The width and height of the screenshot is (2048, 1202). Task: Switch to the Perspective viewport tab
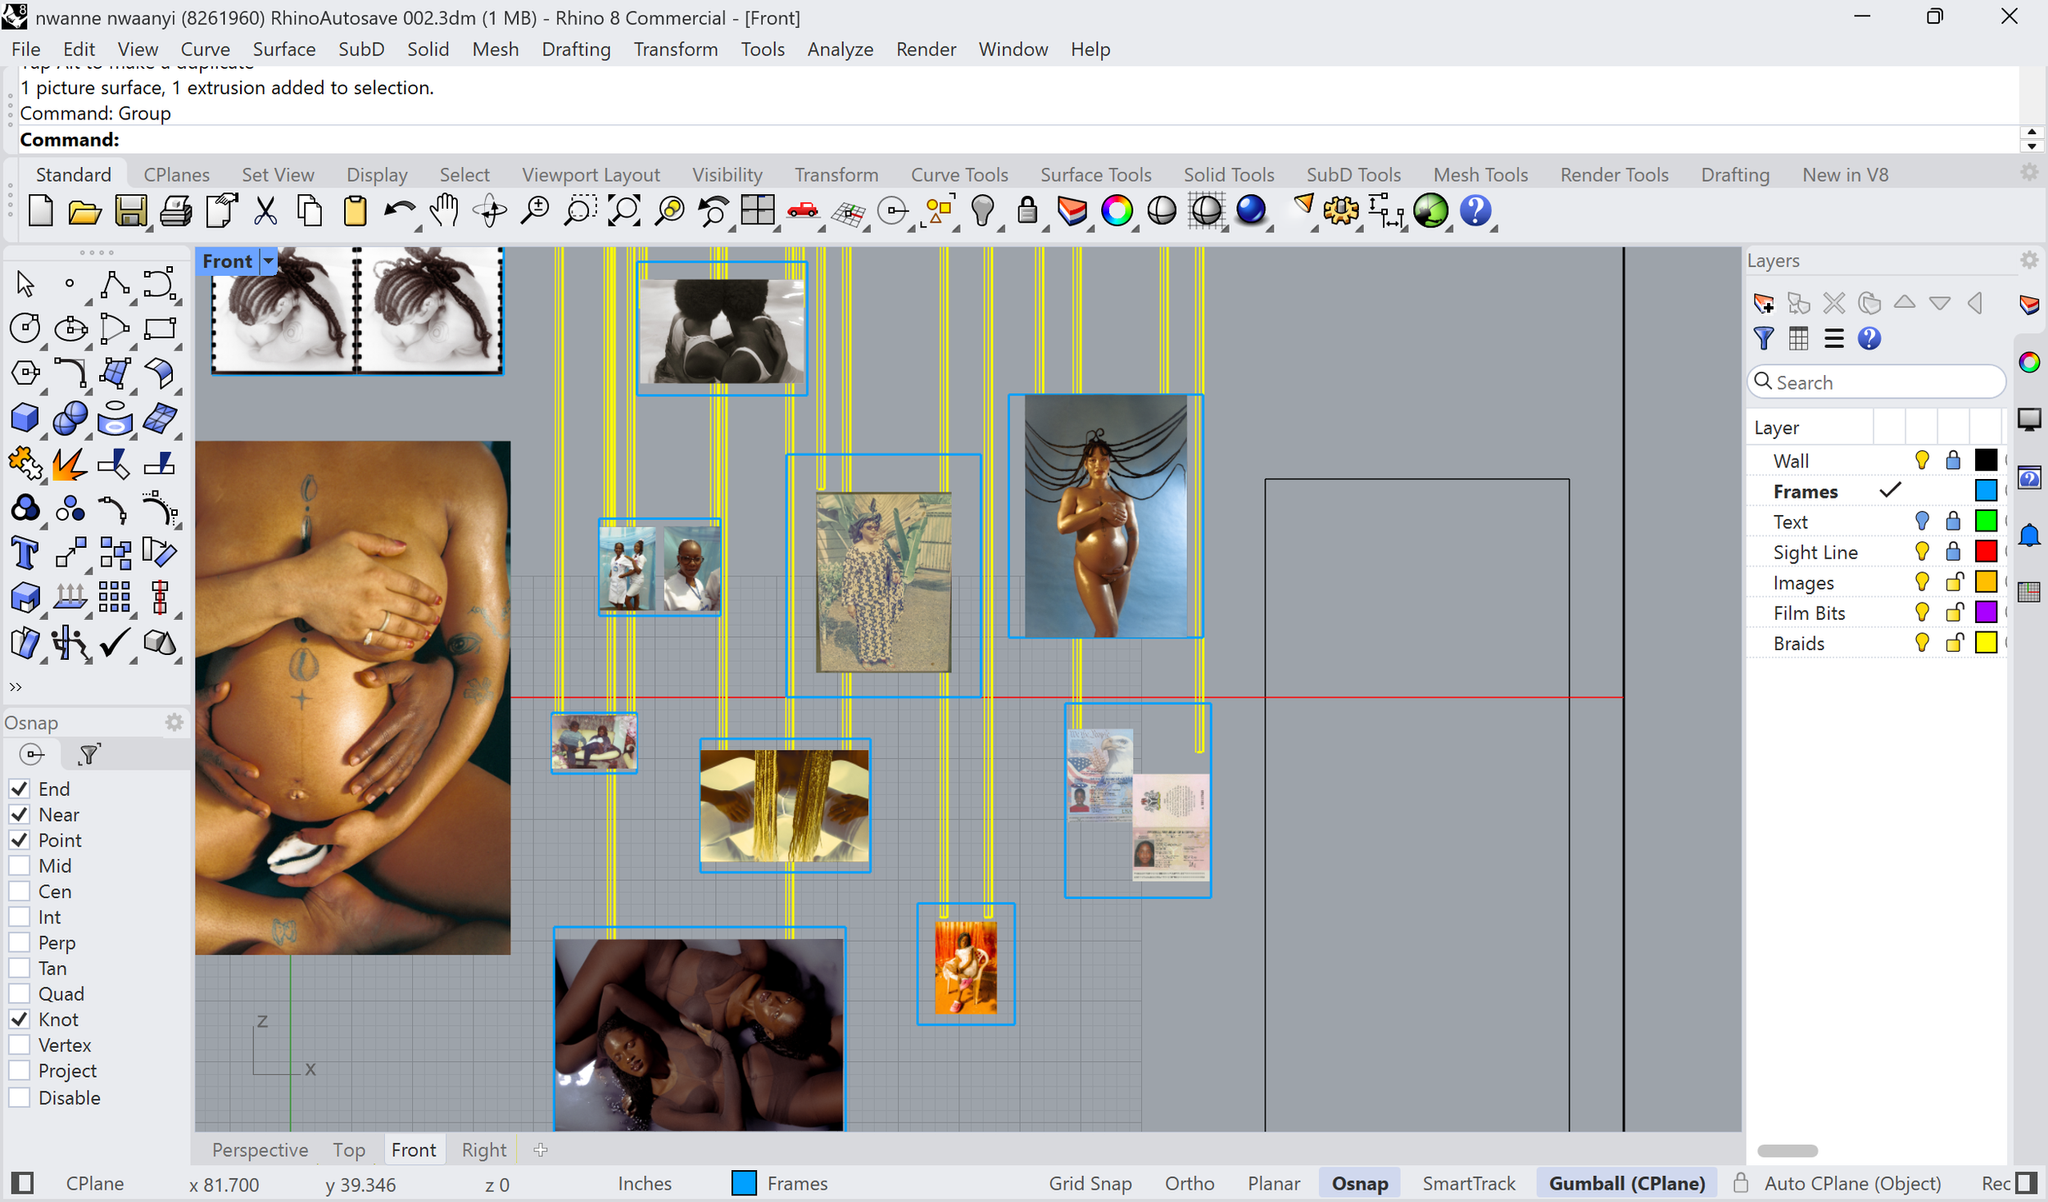pyautogui.click(x=260, y=1150)
